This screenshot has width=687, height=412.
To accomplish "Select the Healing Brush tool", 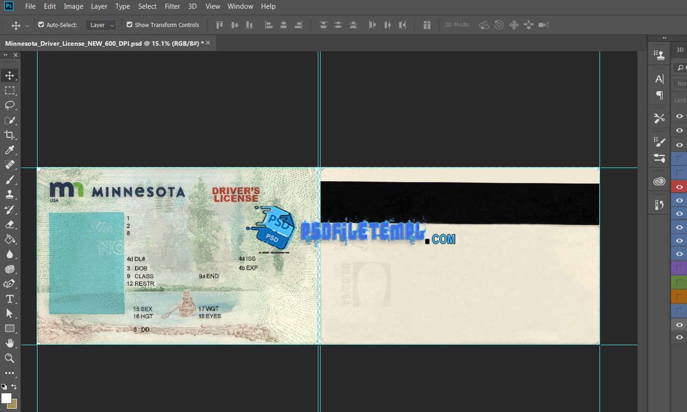I will (x=10, y=165).
